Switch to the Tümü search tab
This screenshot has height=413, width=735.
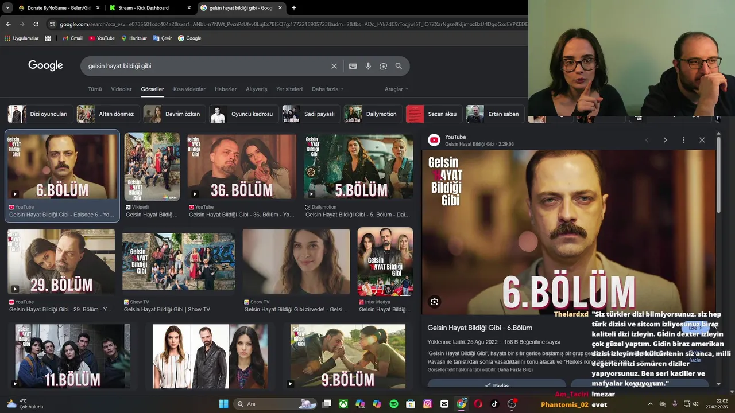click(x=95, y=89)
